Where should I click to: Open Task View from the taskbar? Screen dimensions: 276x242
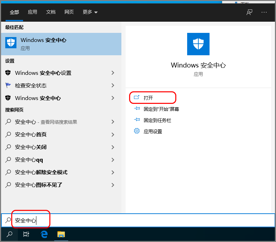pyautogui.click(x=26, y=234)
